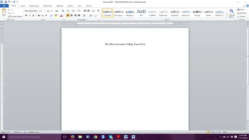
Task: Open Firefox from the taskbar
Action: tap(72, 137)
